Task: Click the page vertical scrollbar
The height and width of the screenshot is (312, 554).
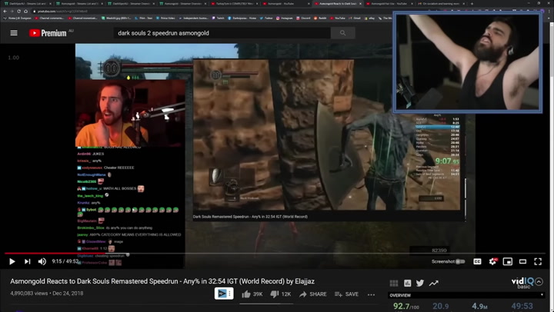Action: 551,166
